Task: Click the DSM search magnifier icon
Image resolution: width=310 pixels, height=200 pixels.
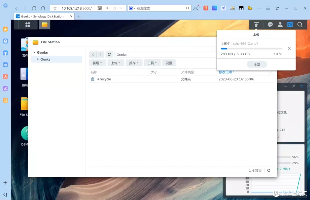Action: click(300, 24)
